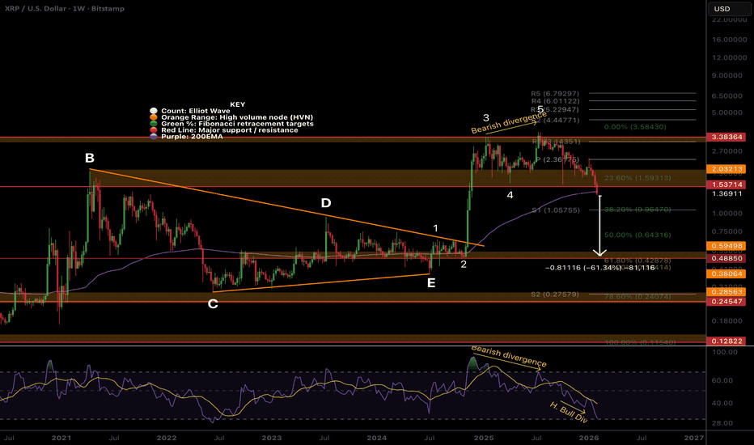This screenshot has height=445, width=754.
Task: Select the wave B label
Action: 90,158
